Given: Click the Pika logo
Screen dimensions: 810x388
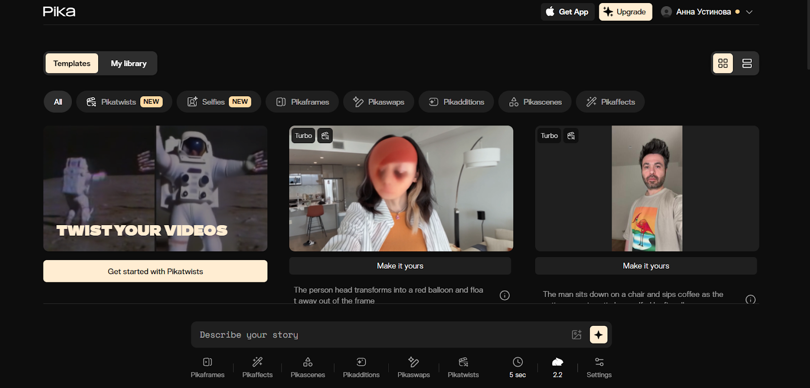Looking at the screenshot, I should (59, 12).
